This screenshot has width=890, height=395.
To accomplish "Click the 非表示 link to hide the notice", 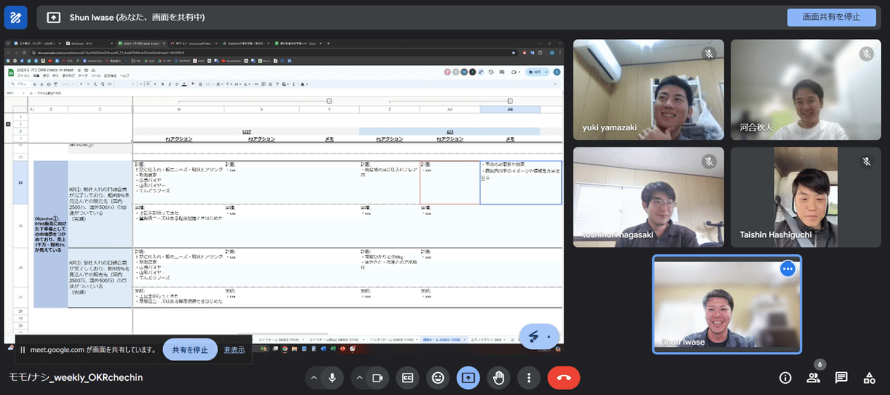I will [234, 349].
